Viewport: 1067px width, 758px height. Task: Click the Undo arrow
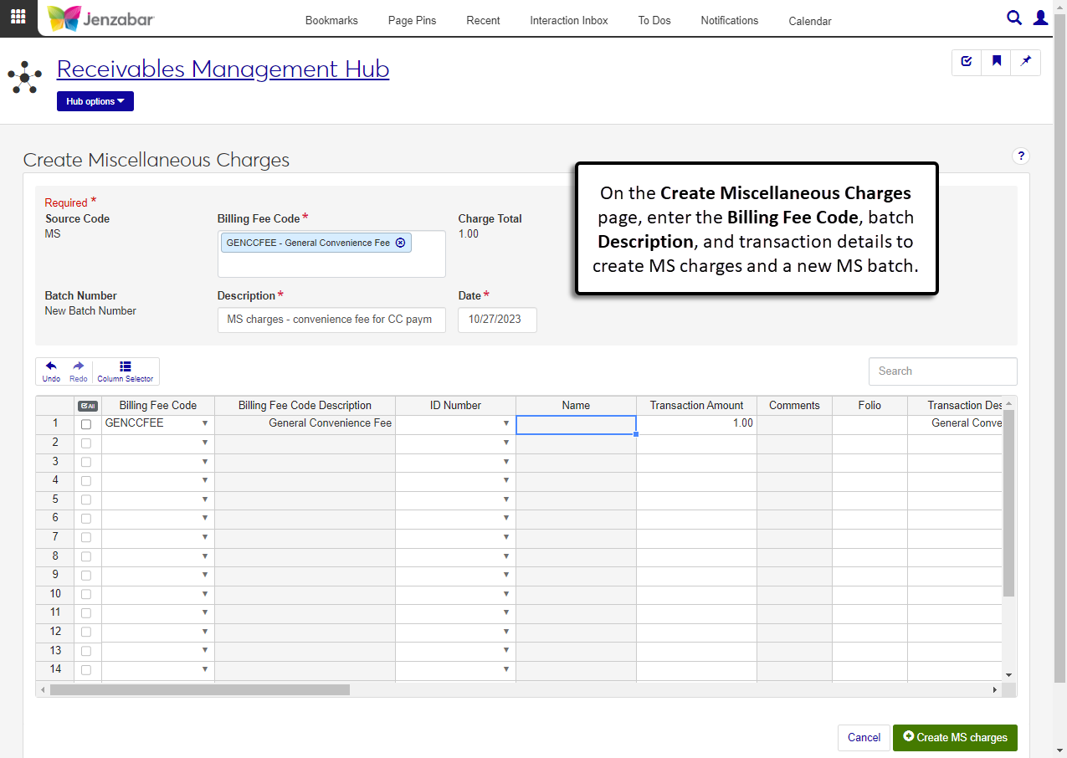[x=51, y=371]
